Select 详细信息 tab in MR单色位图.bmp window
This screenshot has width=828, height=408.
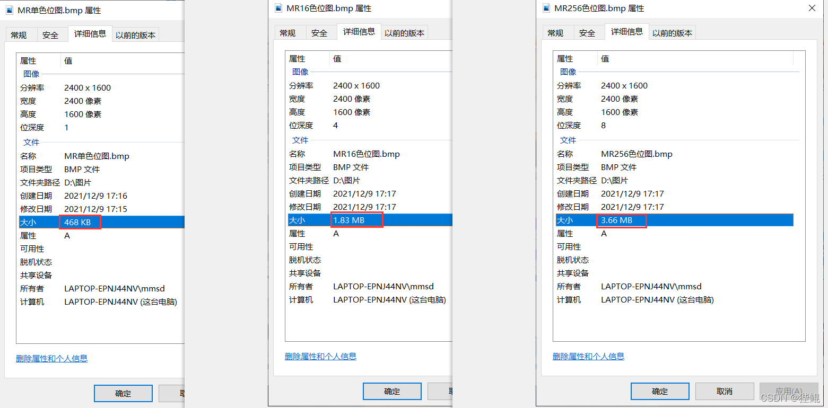[90, 34]
